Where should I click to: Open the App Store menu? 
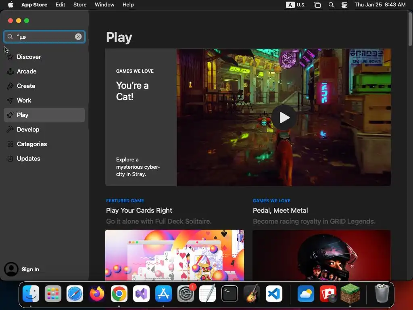(x=34, y=5)
